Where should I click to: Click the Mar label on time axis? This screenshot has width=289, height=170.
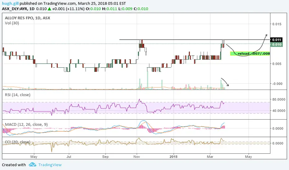(210, 157)
